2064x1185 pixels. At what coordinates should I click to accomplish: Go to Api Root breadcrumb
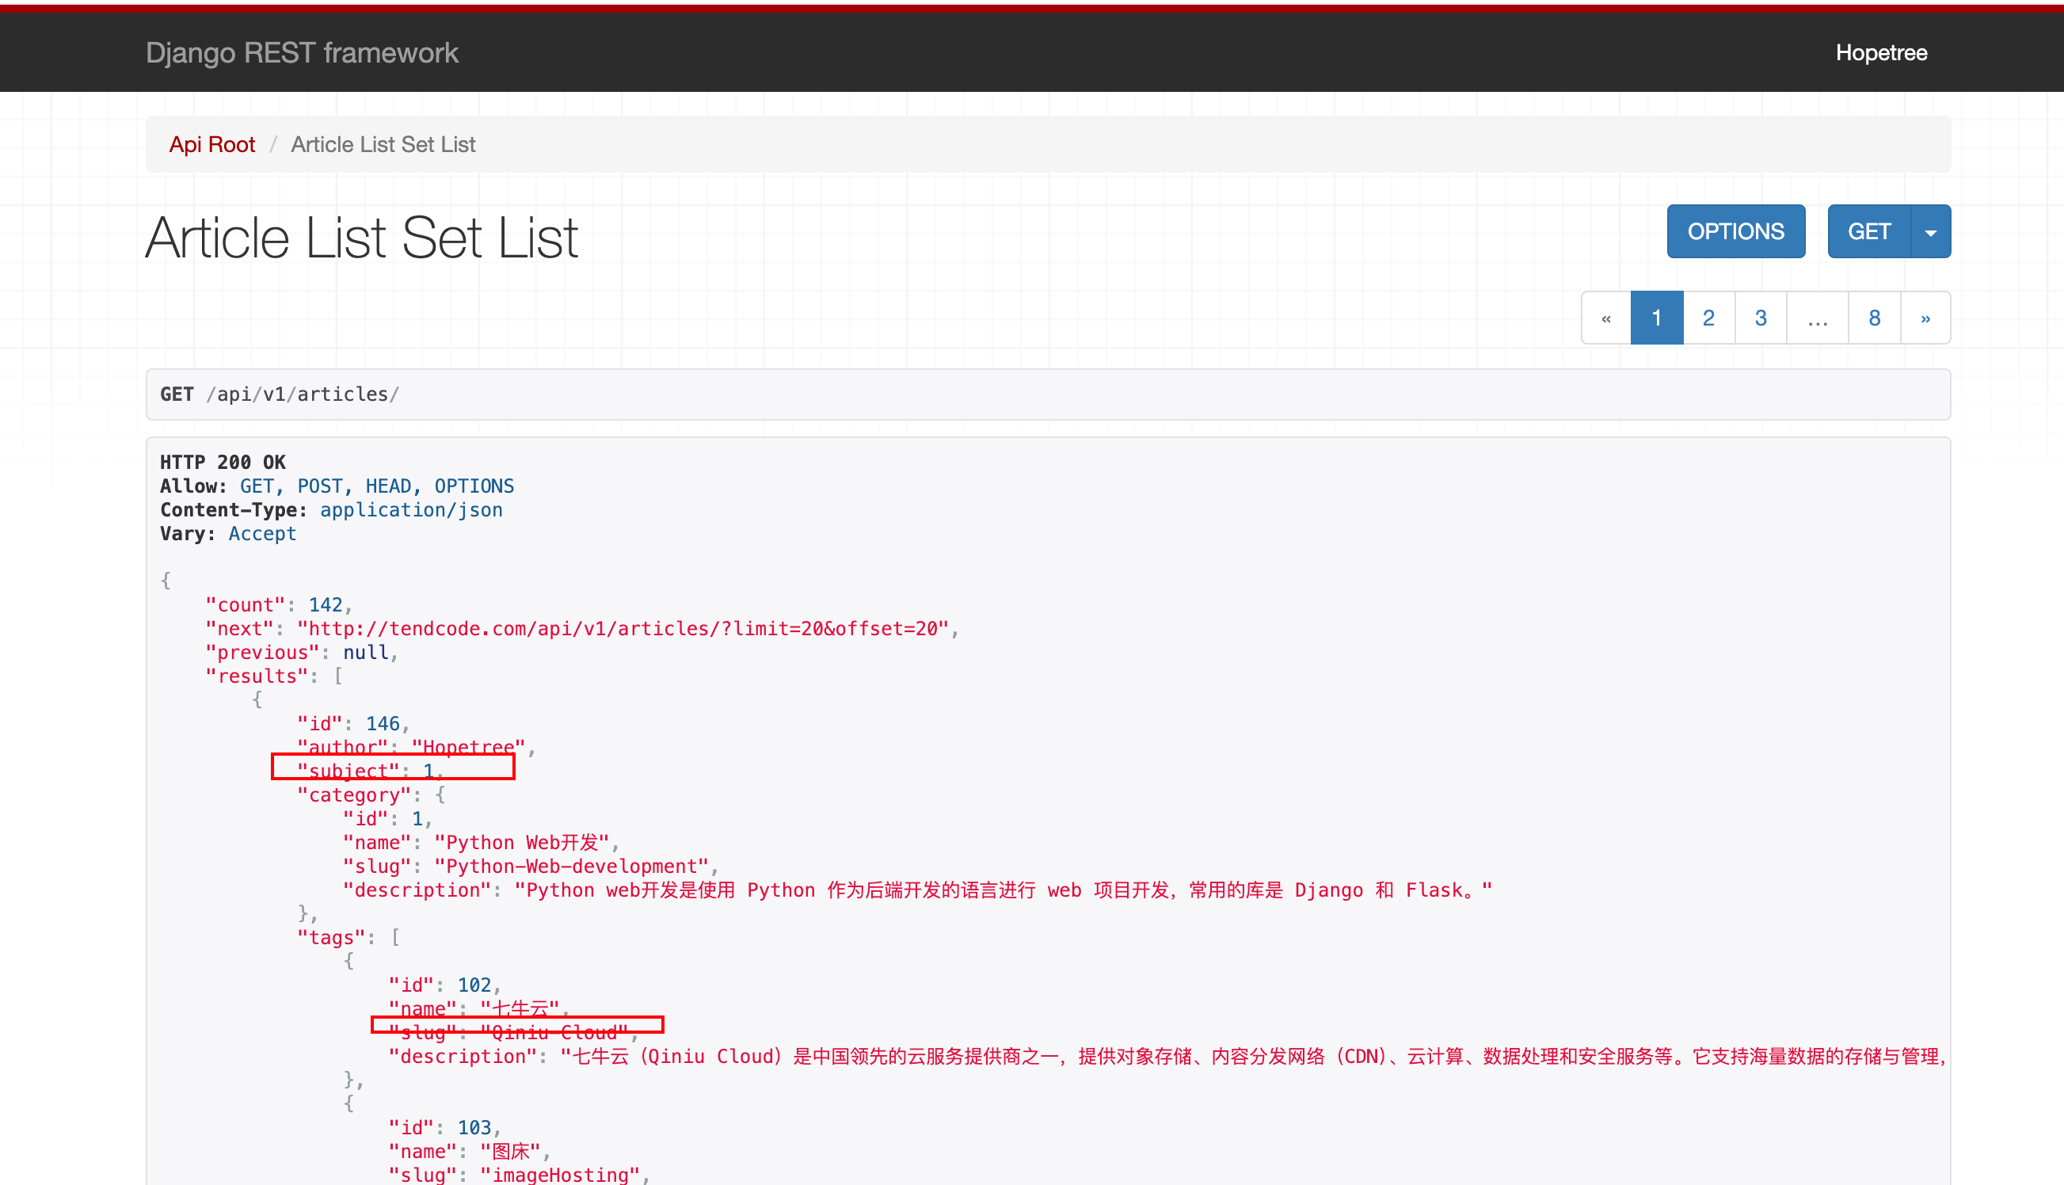[211, 144]
